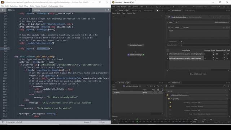Open Sublime Text Preferences menu
This screenshot has height=130, width=231.
point(53,6)
